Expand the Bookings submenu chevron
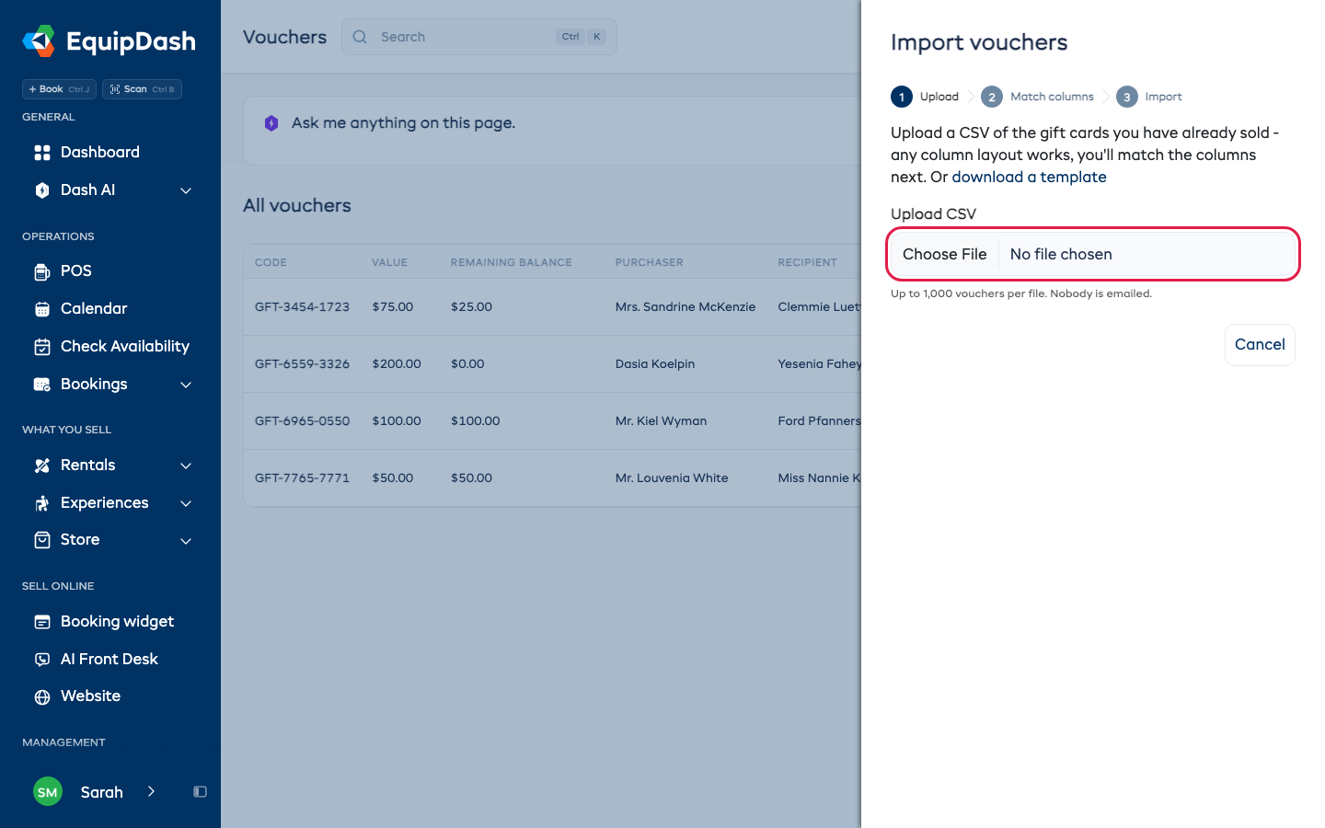Screen dimensions: 1325x828 (x=186, y=385)
